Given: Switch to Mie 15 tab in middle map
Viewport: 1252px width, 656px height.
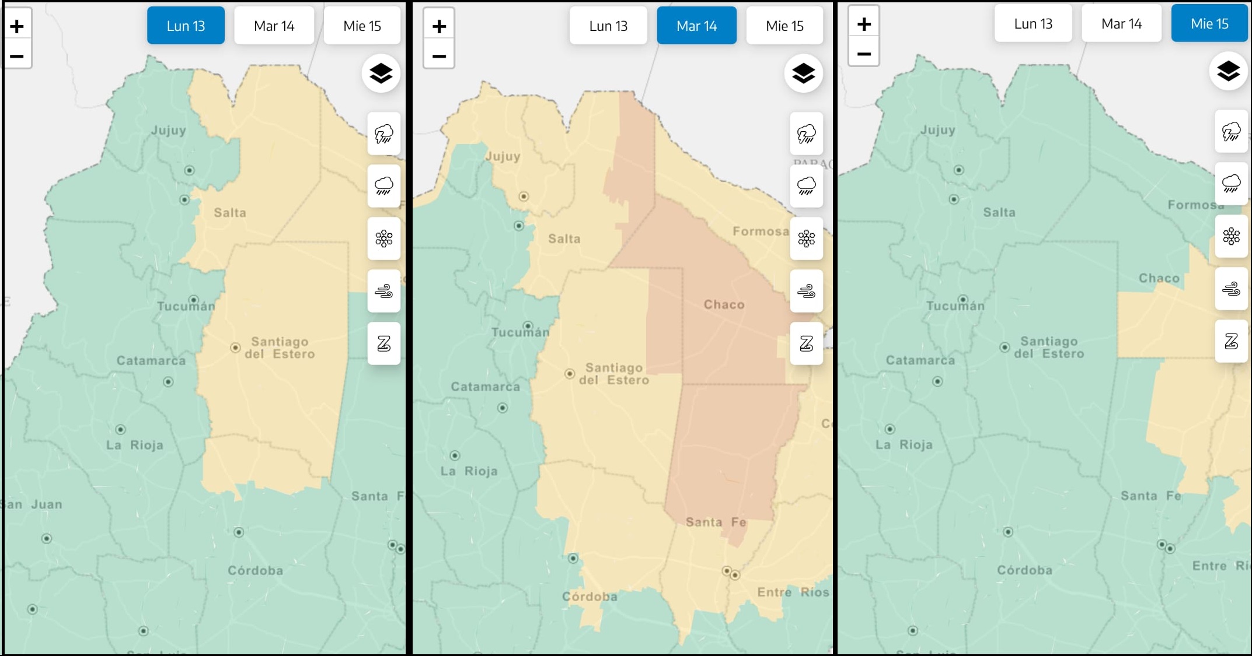Looking at the screenshot, I should (x=784, y=26).
